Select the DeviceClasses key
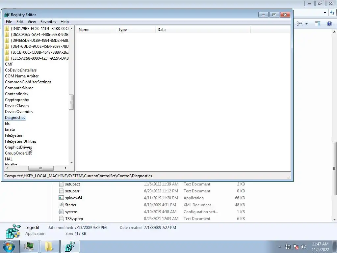Screen dimensions: 337x253 point(17,106)
